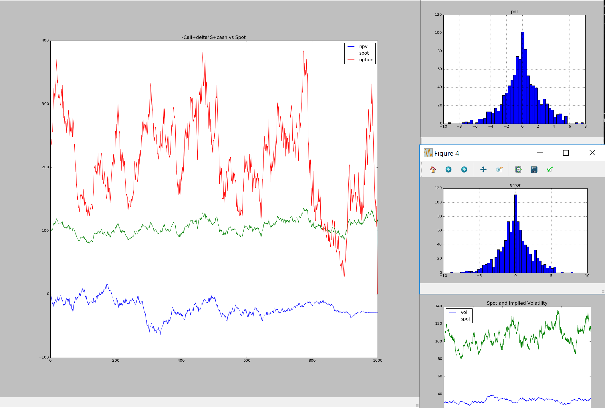Open the Edit axis parameters checkmark tool
Image resolution: width=605 pixels, height=408 pixels.
click(550, 170)
